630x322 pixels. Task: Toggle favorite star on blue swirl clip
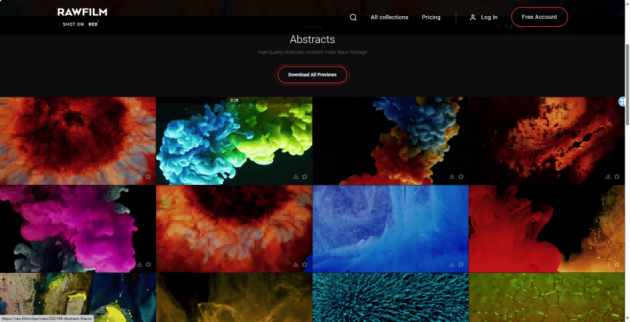point(461,264)
